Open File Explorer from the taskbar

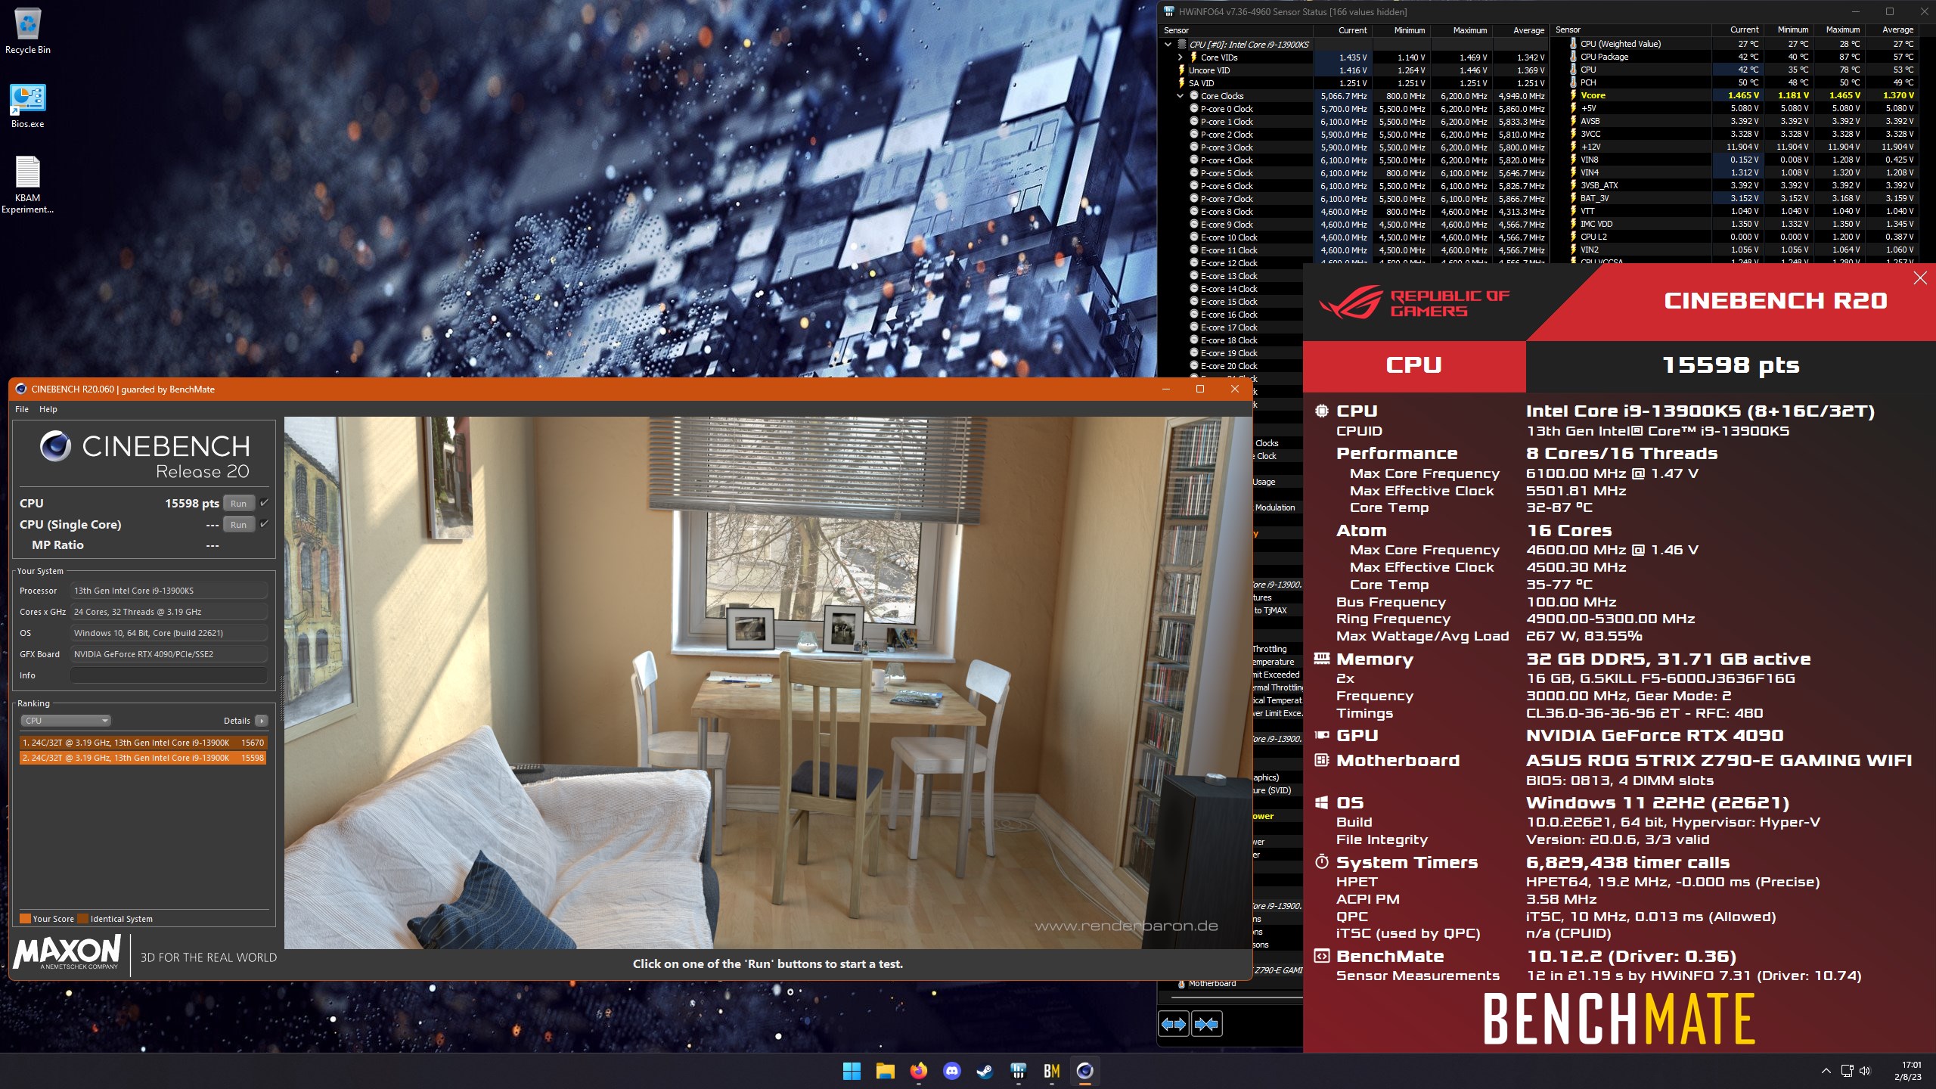885,1071
